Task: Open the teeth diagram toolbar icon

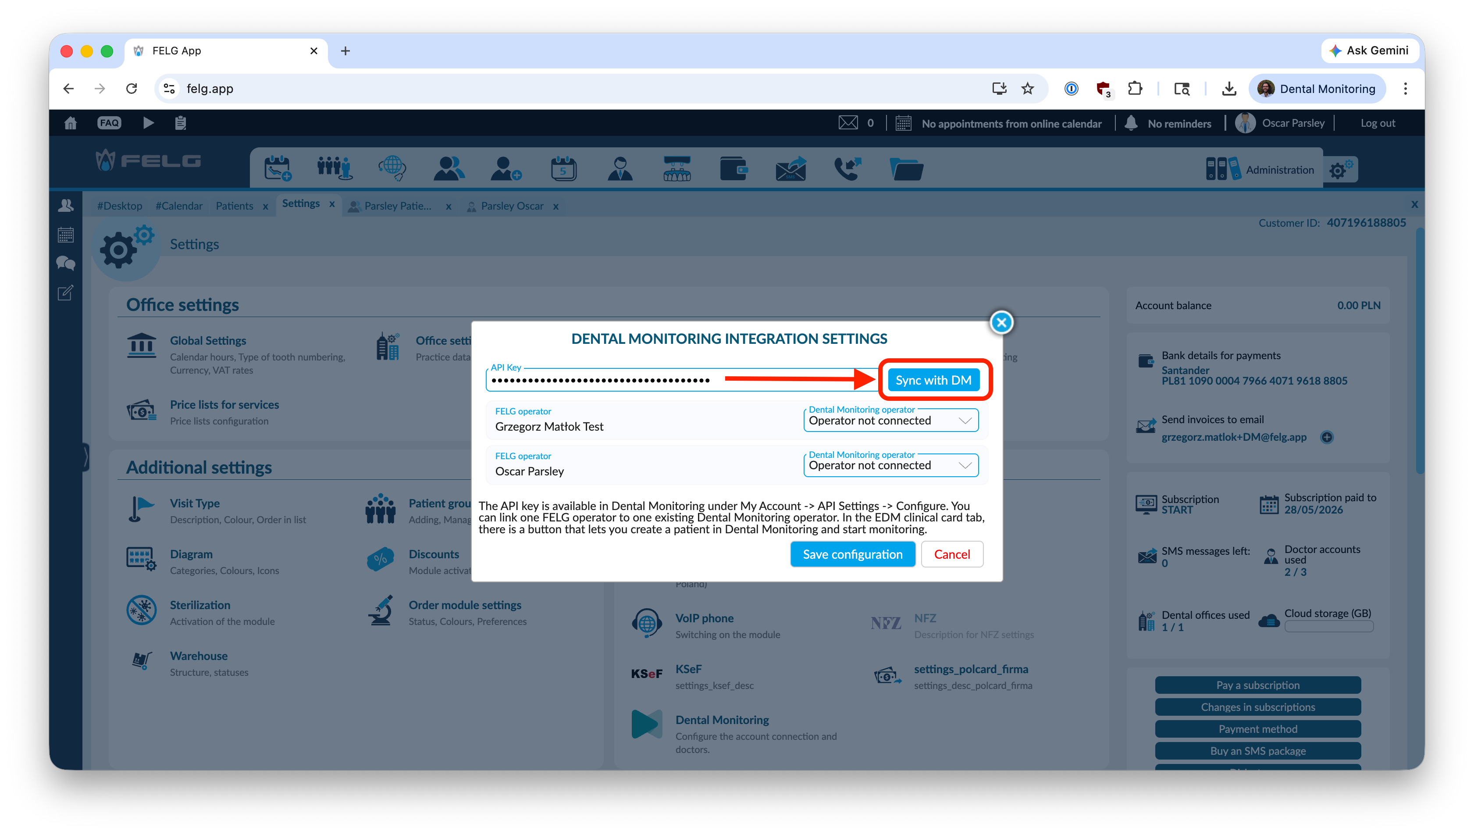Action: [677, 168]
